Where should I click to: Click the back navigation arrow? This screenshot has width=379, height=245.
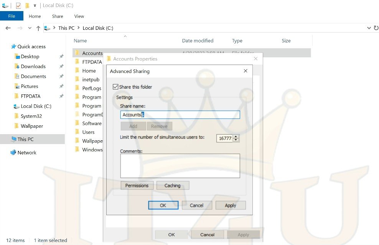[8, 28]
